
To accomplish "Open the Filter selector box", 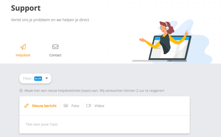I will pyautogui.click(x=35, y=78).
